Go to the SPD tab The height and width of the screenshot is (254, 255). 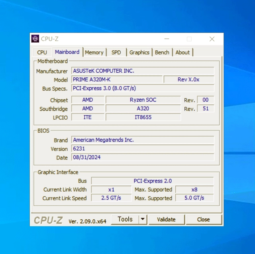tap(116, 52)
